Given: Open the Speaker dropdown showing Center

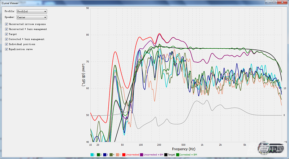Looking at the screenshot, I should coord(32,17).
